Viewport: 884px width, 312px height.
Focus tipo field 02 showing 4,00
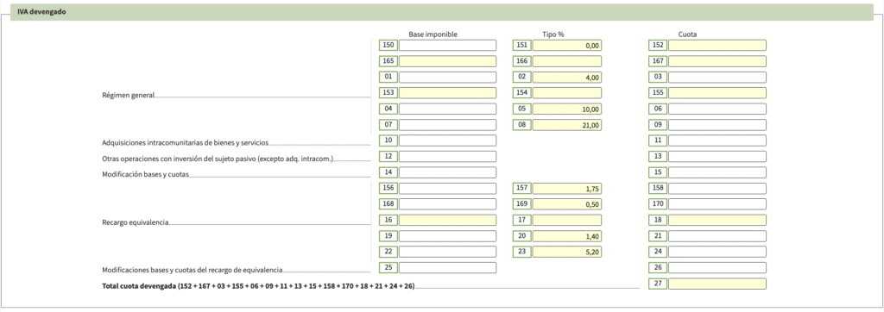click(x=566, y=78)
